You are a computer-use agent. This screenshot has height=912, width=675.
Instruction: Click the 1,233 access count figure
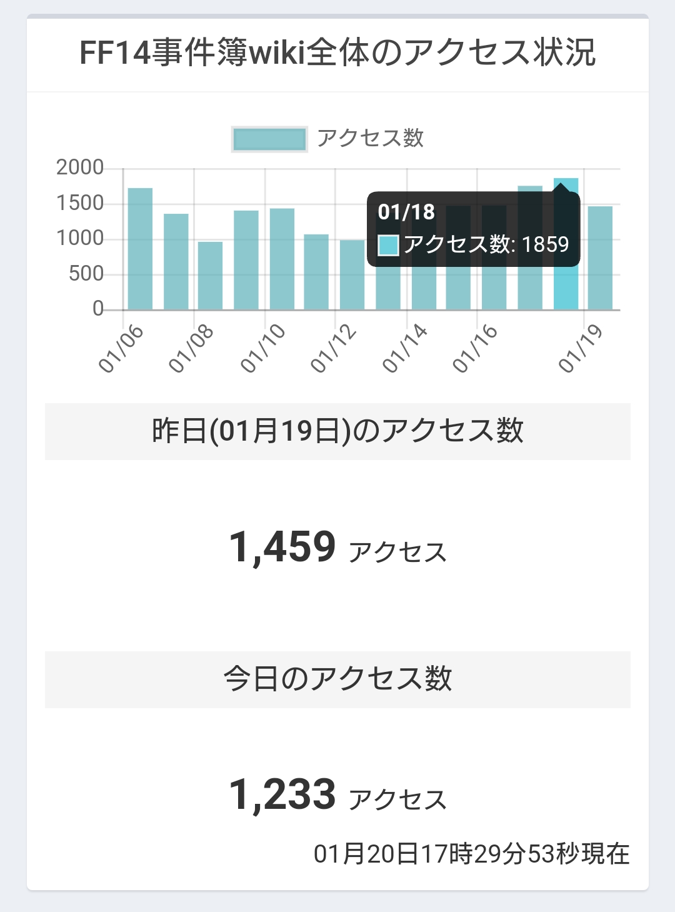(282, 794)
